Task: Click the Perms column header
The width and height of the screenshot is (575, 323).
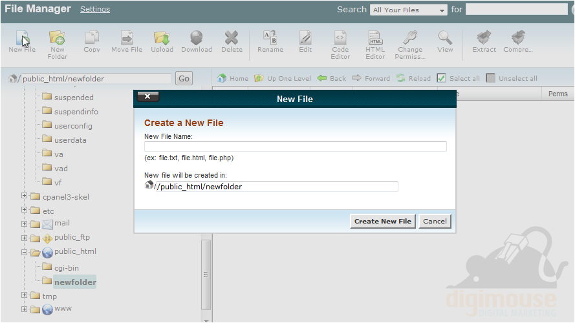Action: (x=558, y=94)
